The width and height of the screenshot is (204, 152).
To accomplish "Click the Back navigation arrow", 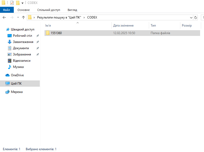I will coord(4,17).
